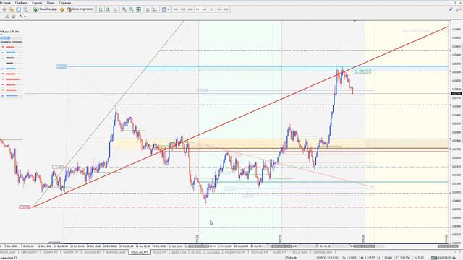
Task: Click the close positions button in the left panel
Action: pyautogui.click(x=11, y=42)
